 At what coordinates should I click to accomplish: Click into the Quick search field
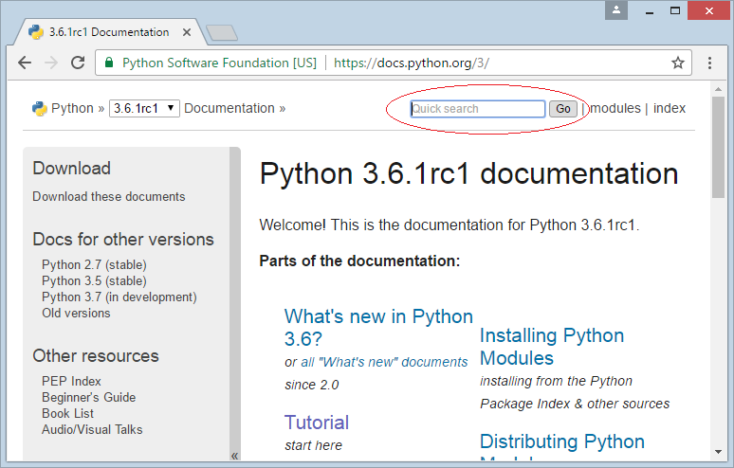coord(477,109)
